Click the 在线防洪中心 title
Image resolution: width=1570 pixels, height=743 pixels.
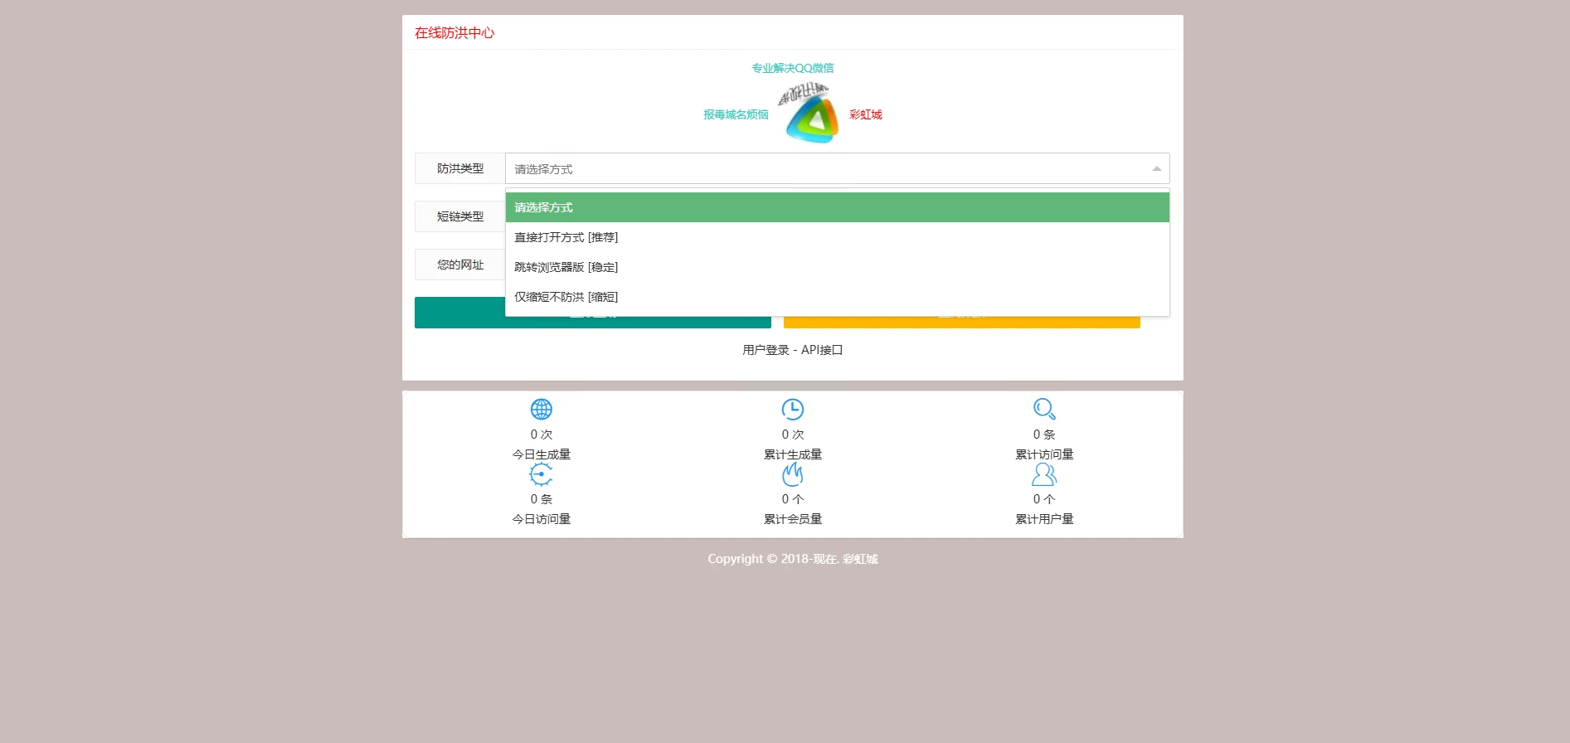[x=454, y=32]
